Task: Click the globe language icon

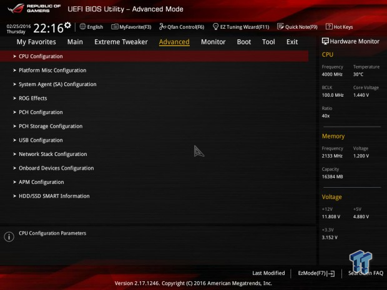Action: [82, 26]
